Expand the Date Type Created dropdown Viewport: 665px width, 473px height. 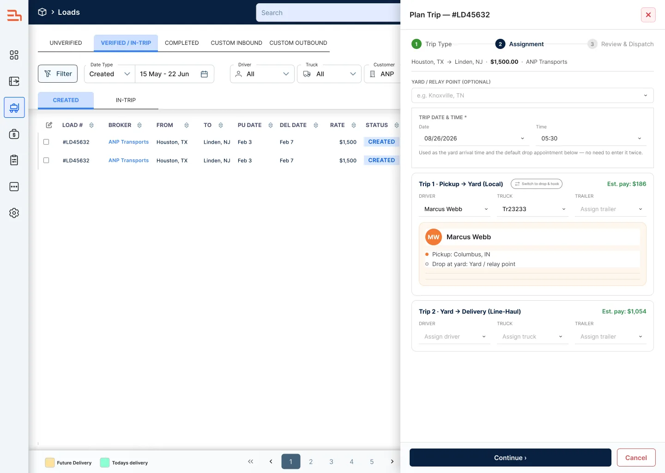[x=110, y=74]
